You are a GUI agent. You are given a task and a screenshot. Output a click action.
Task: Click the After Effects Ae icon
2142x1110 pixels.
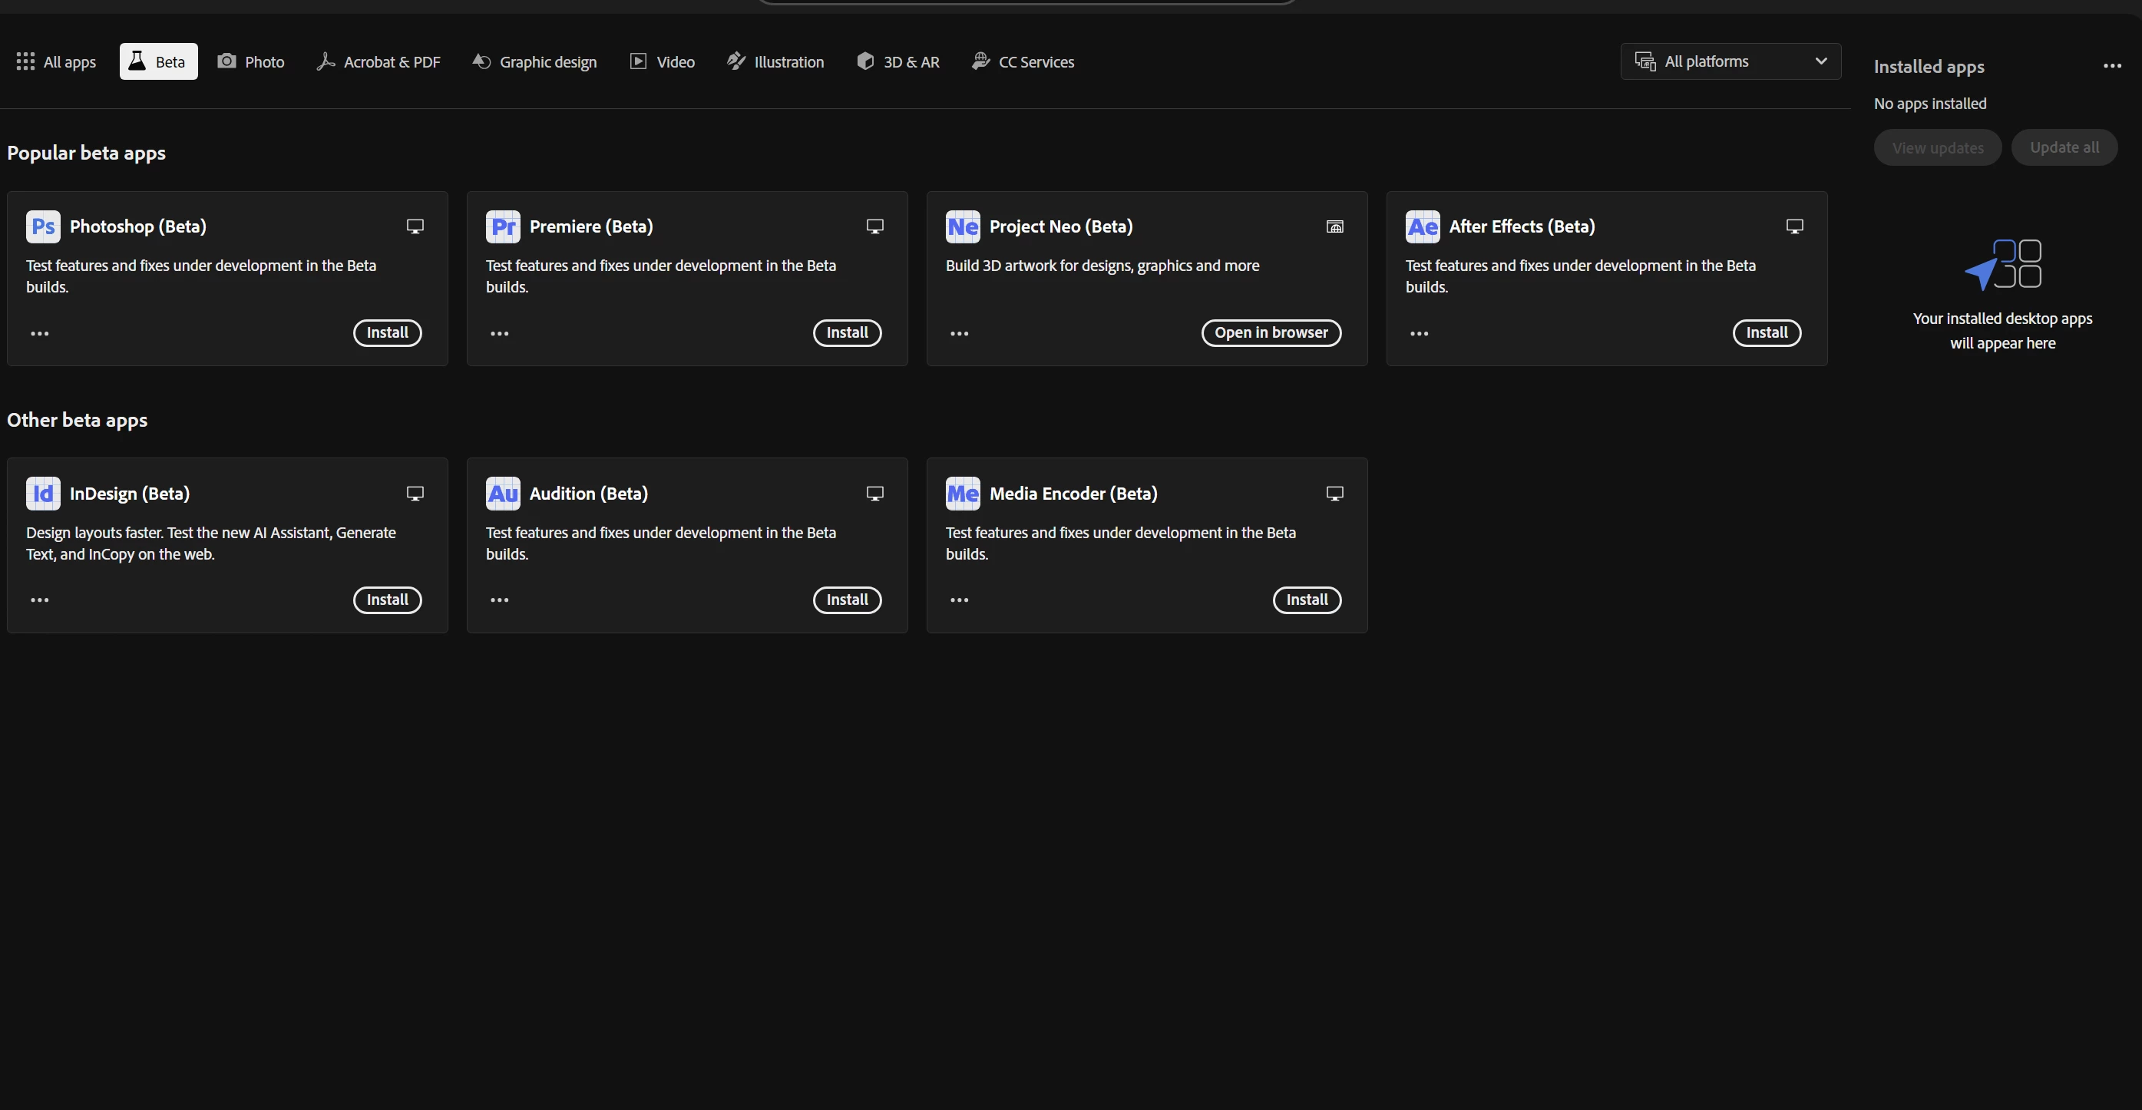[1423, 226]
